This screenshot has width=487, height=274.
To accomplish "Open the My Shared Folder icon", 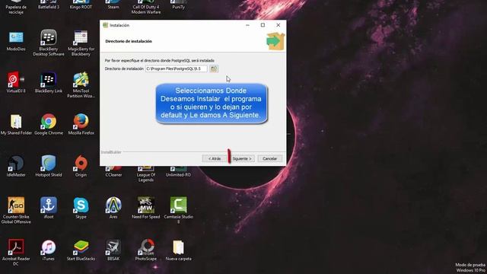I will coord(16,124).
